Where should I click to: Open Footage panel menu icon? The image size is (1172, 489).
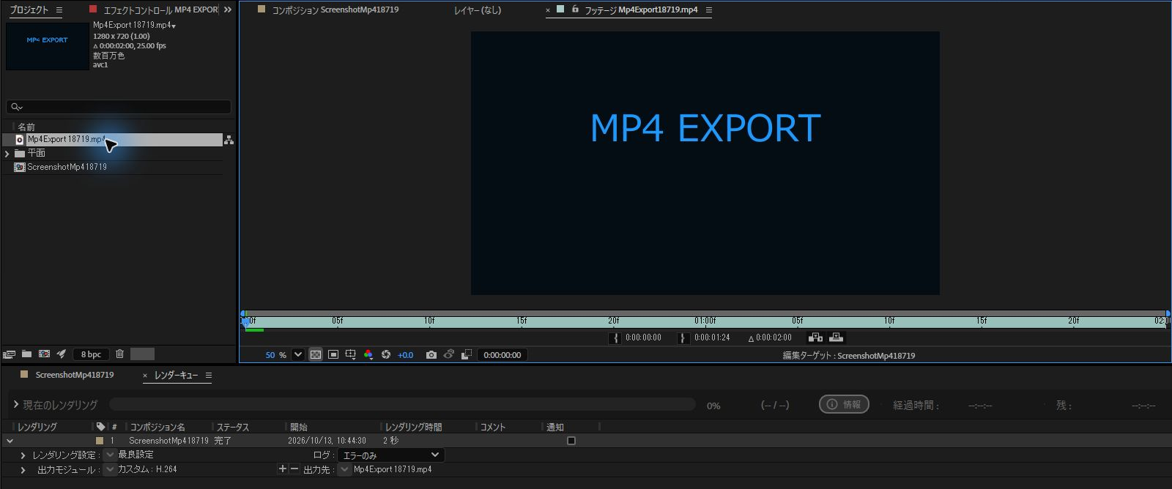[x=708, y=10]
